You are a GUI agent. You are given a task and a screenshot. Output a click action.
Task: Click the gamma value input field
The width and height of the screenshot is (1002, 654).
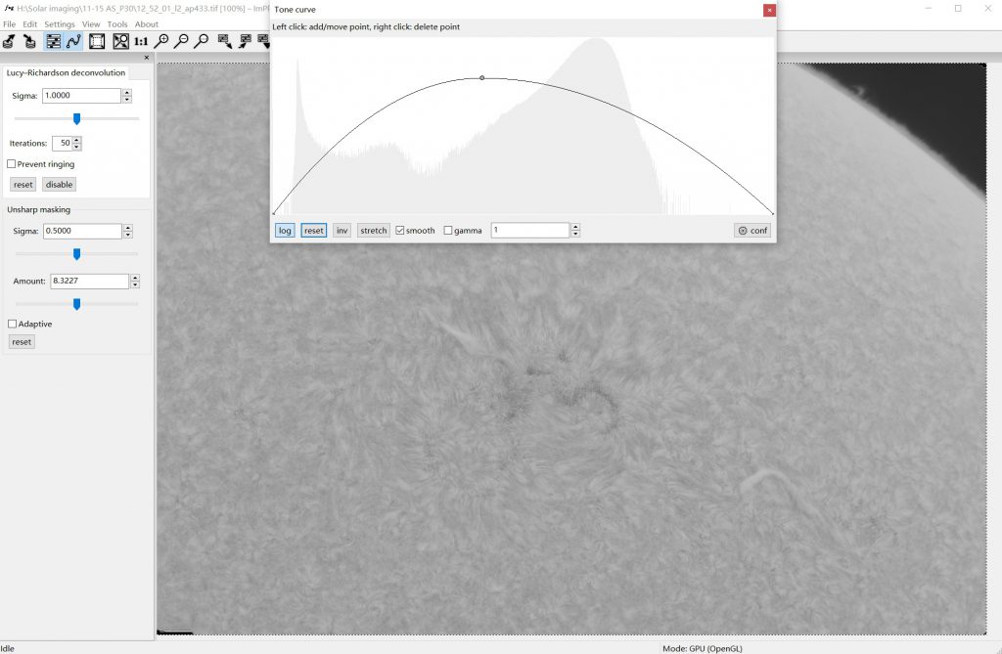click(529, 231)
